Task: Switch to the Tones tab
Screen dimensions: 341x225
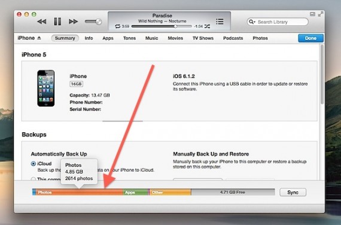Action: 129,38
